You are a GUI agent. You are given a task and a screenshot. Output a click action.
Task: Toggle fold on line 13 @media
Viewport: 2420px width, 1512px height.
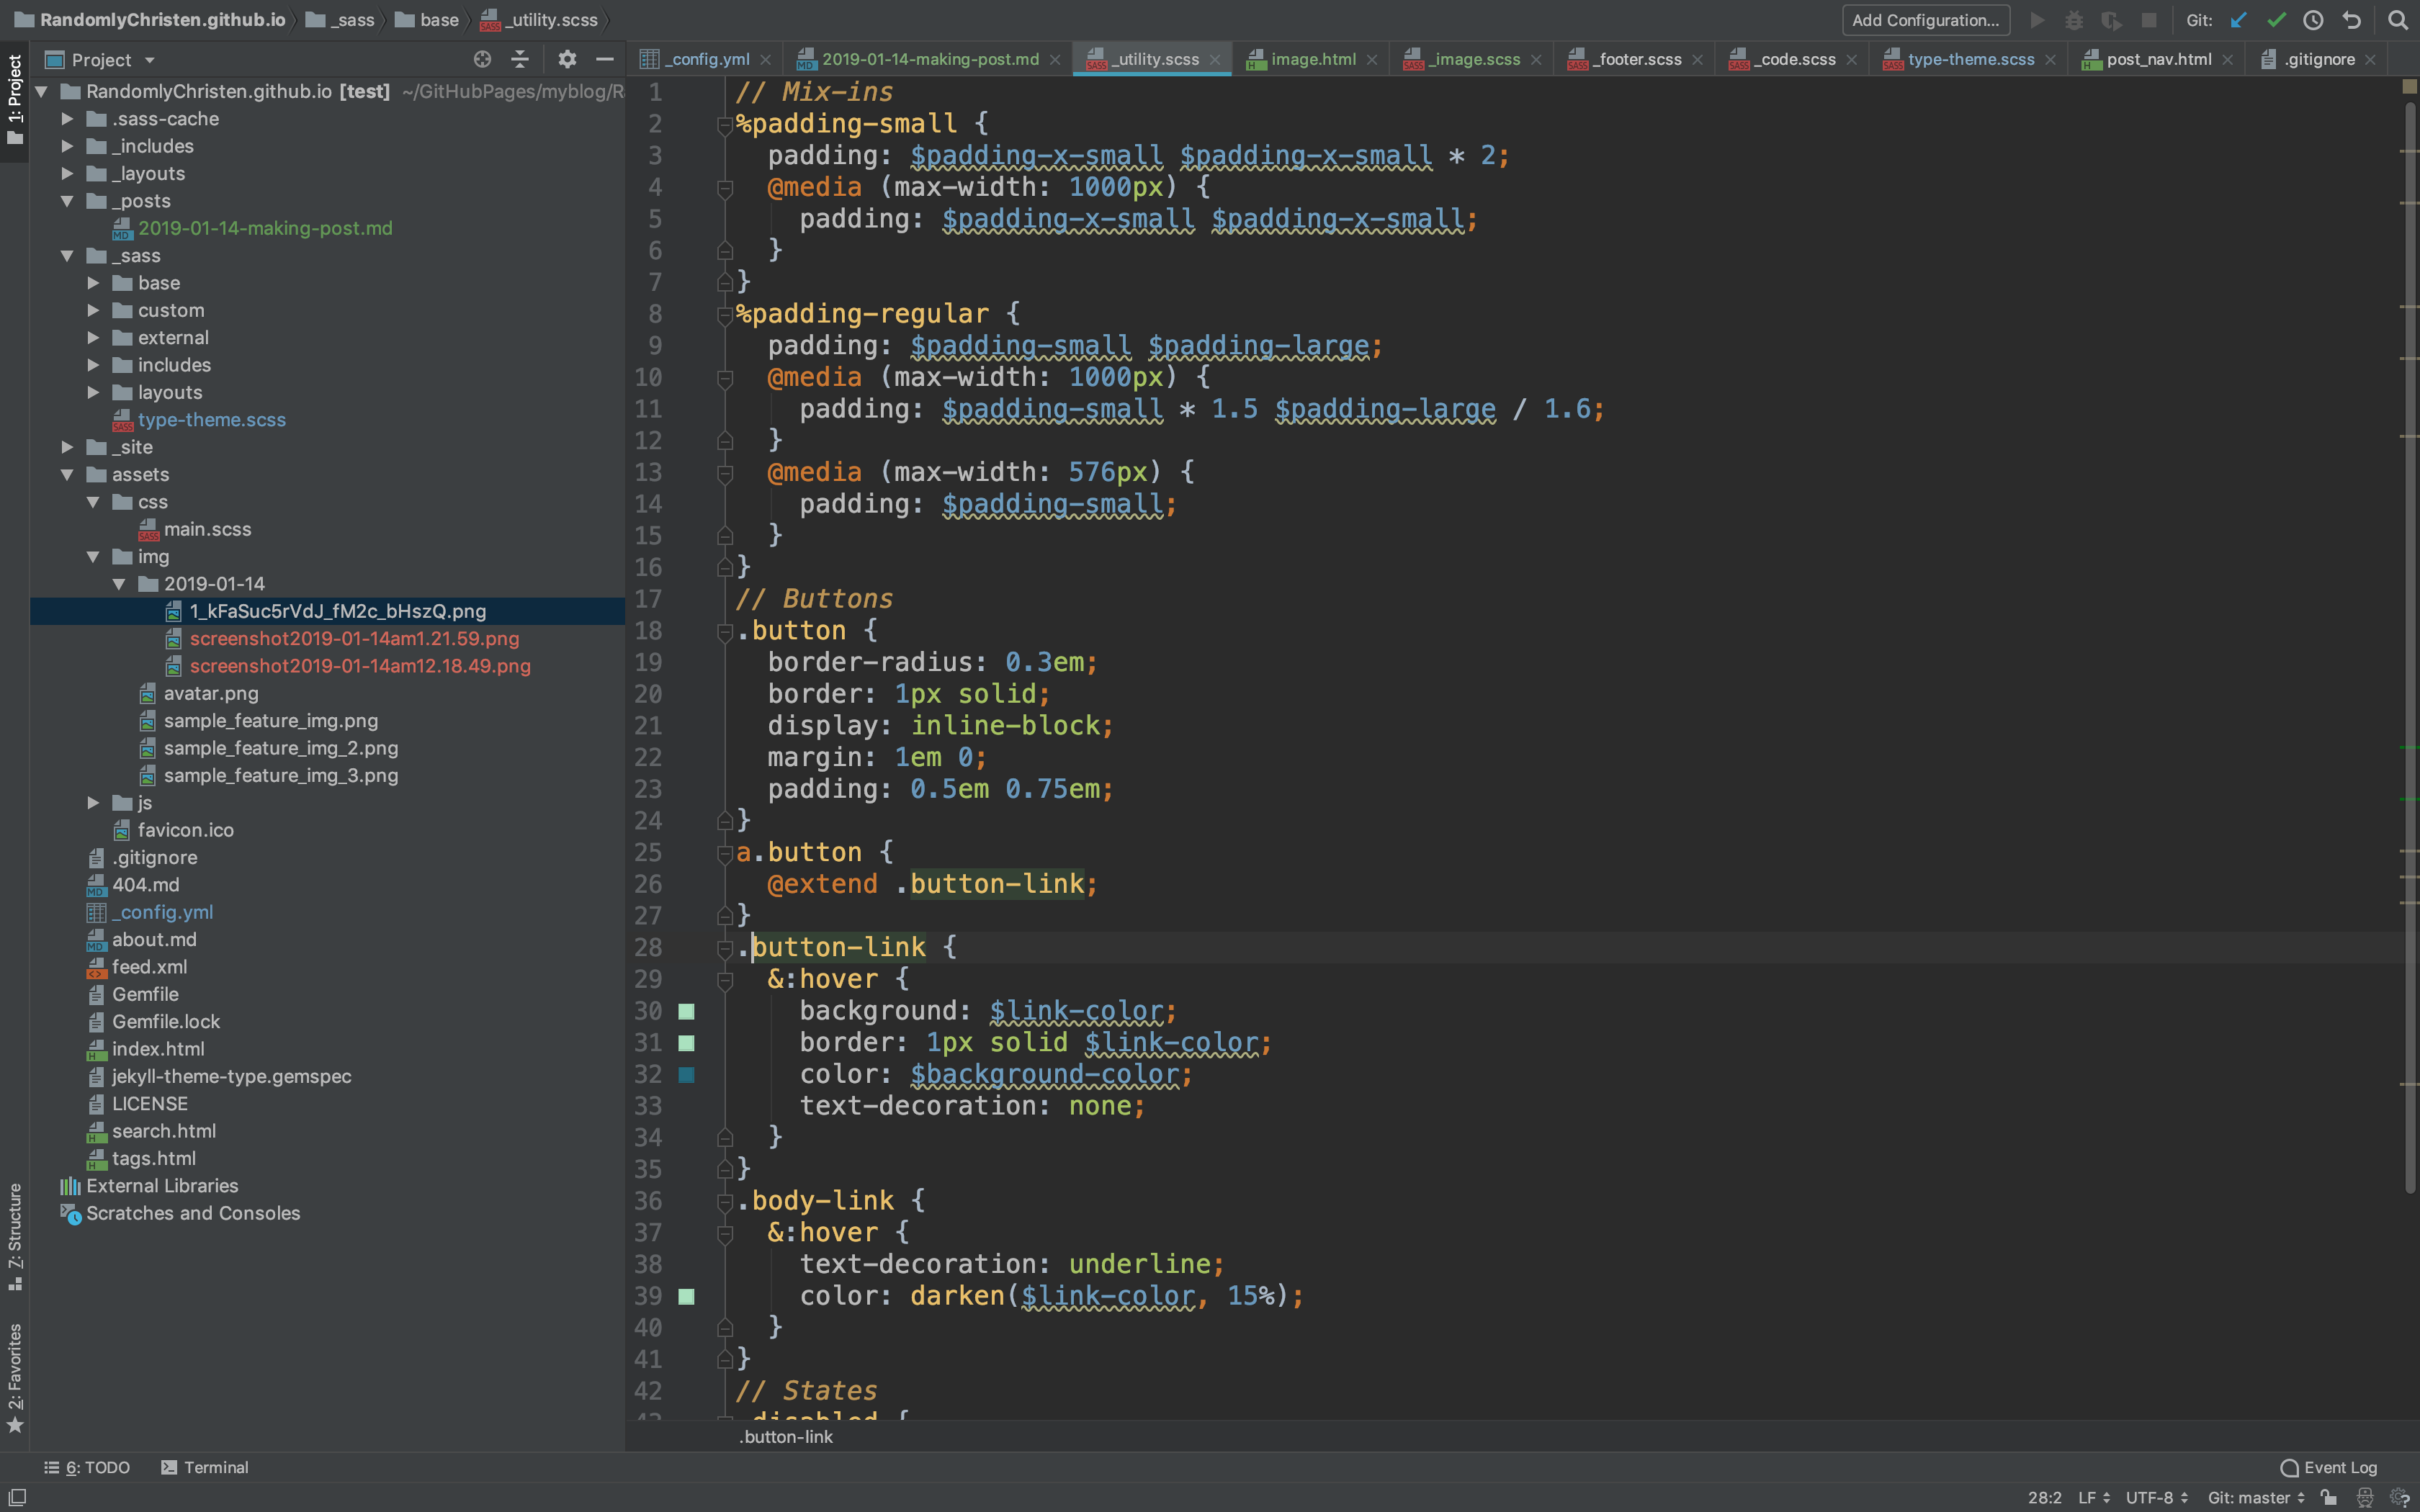pyautogui.click(x=725, y=472)
